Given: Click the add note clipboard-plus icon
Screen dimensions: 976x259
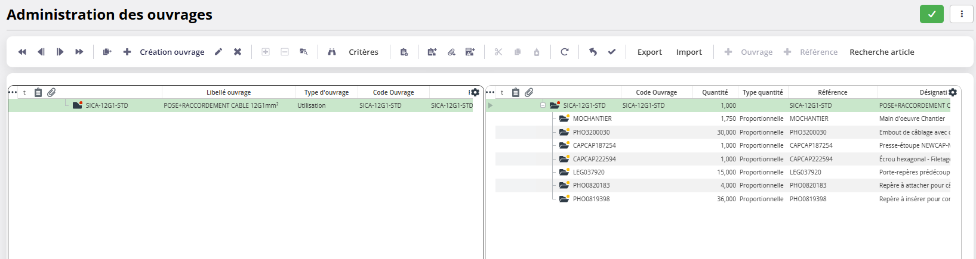Looking at the screenshot, I should click(432, 52).
